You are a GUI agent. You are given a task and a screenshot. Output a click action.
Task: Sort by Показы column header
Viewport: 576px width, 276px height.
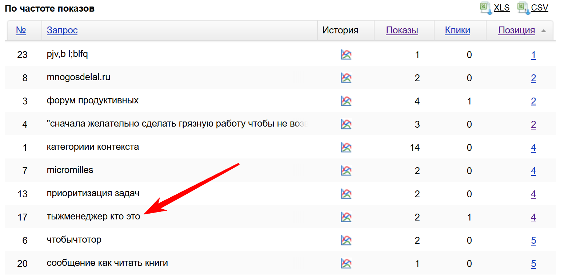(402, 30)
